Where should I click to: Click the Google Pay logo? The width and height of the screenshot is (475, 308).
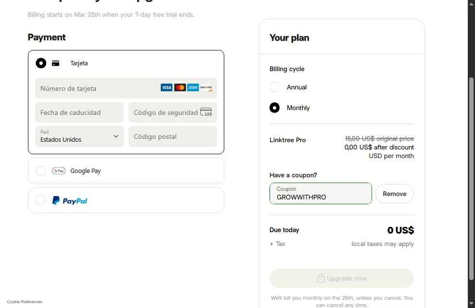tap(59, 171)
